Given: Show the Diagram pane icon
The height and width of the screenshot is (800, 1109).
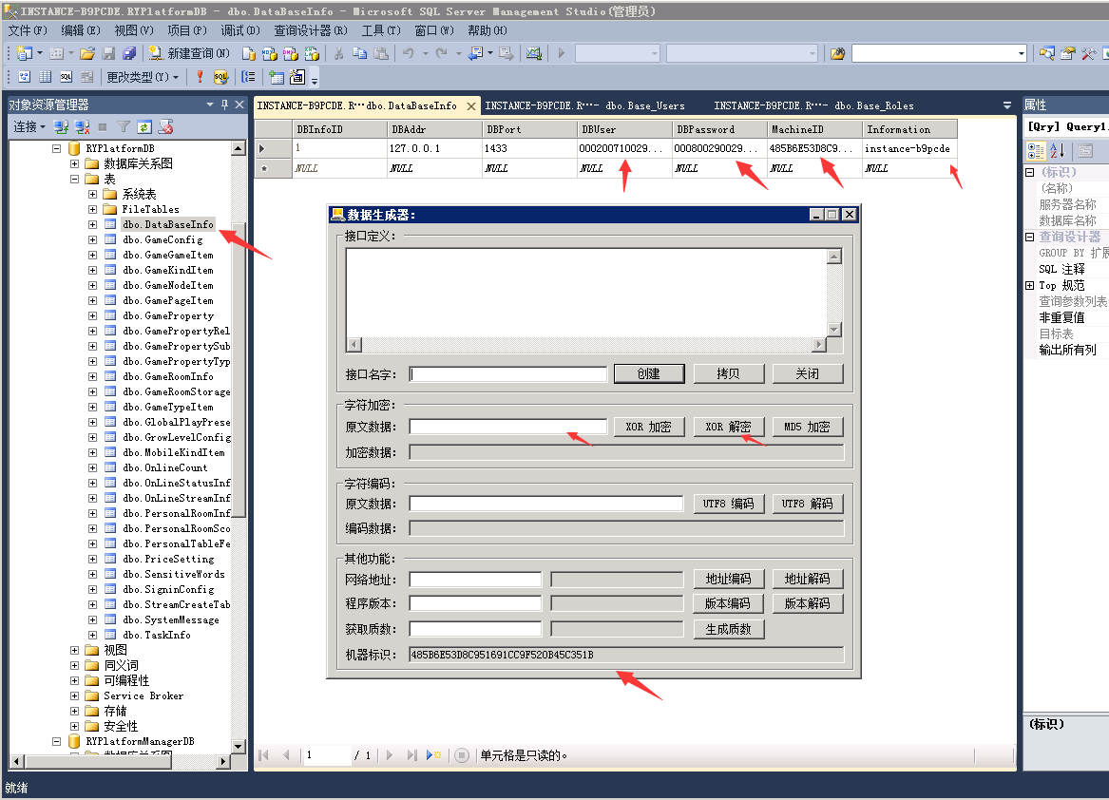Looking at the screenshot, I should coord(24,76).
